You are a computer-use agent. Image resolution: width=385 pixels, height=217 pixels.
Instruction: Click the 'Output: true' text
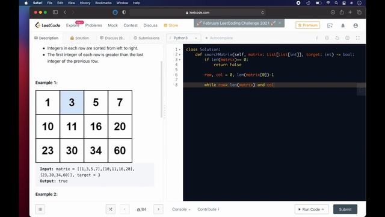tap(54, 181)
